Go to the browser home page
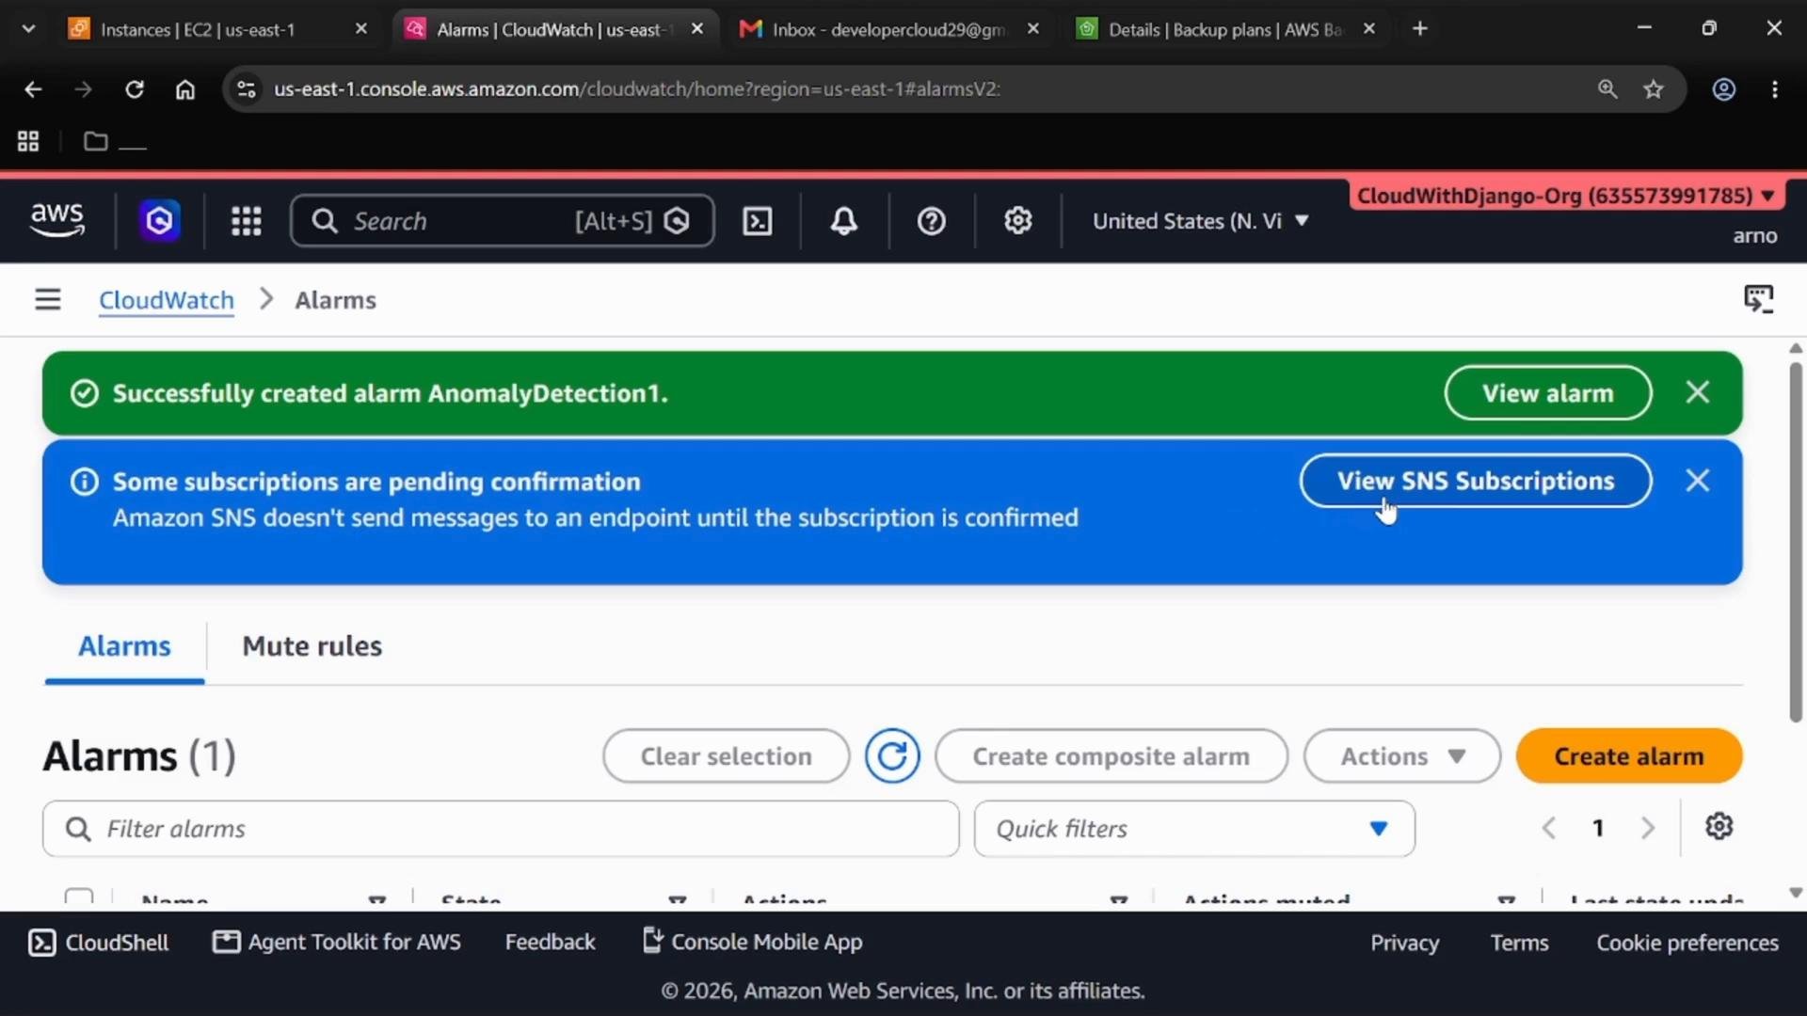 [185, 89]
